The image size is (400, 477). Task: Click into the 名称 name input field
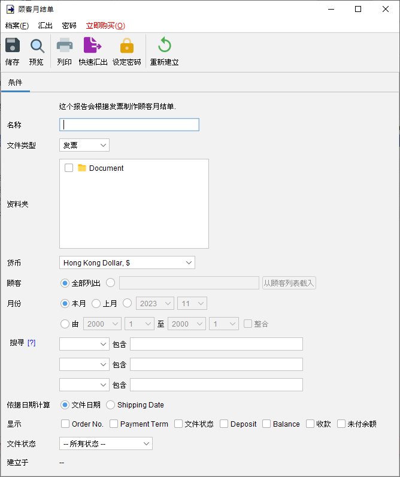click(x=129, y=125)
